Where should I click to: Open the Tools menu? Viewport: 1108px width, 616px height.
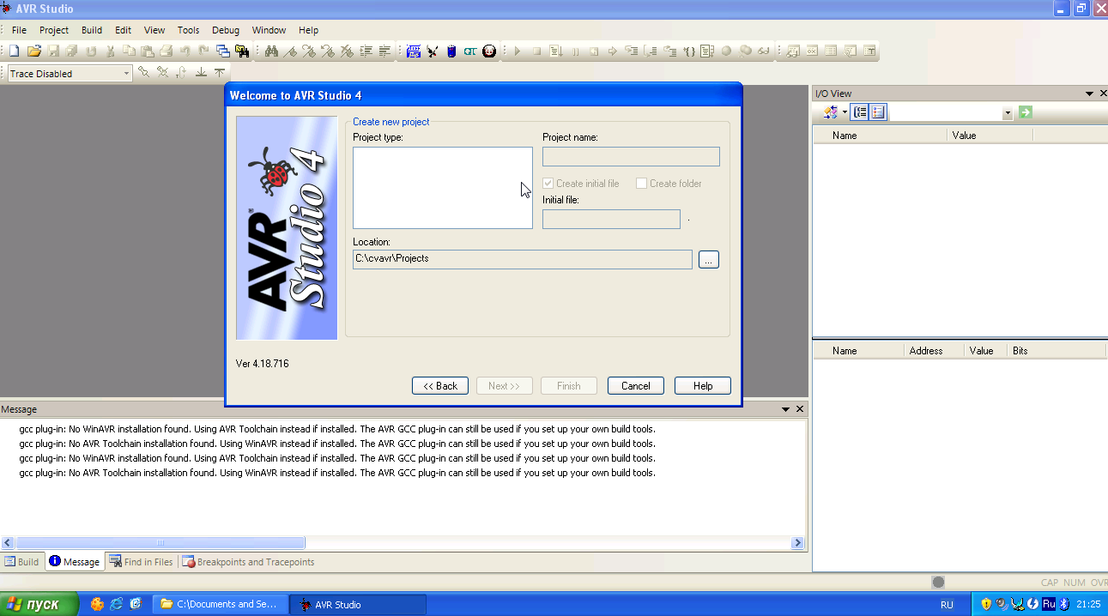tap(188, 30)
